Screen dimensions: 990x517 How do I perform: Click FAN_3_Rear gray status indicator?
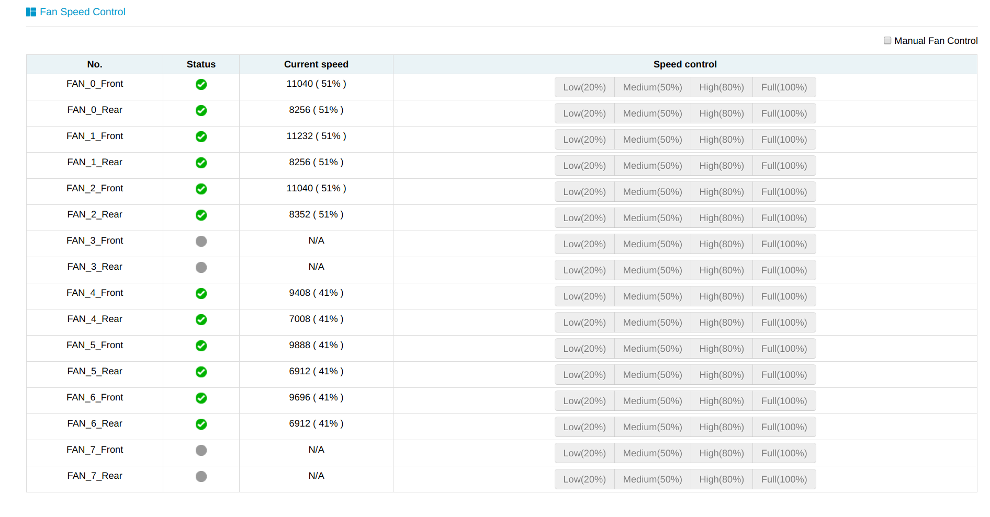click(x=201, y=267)
